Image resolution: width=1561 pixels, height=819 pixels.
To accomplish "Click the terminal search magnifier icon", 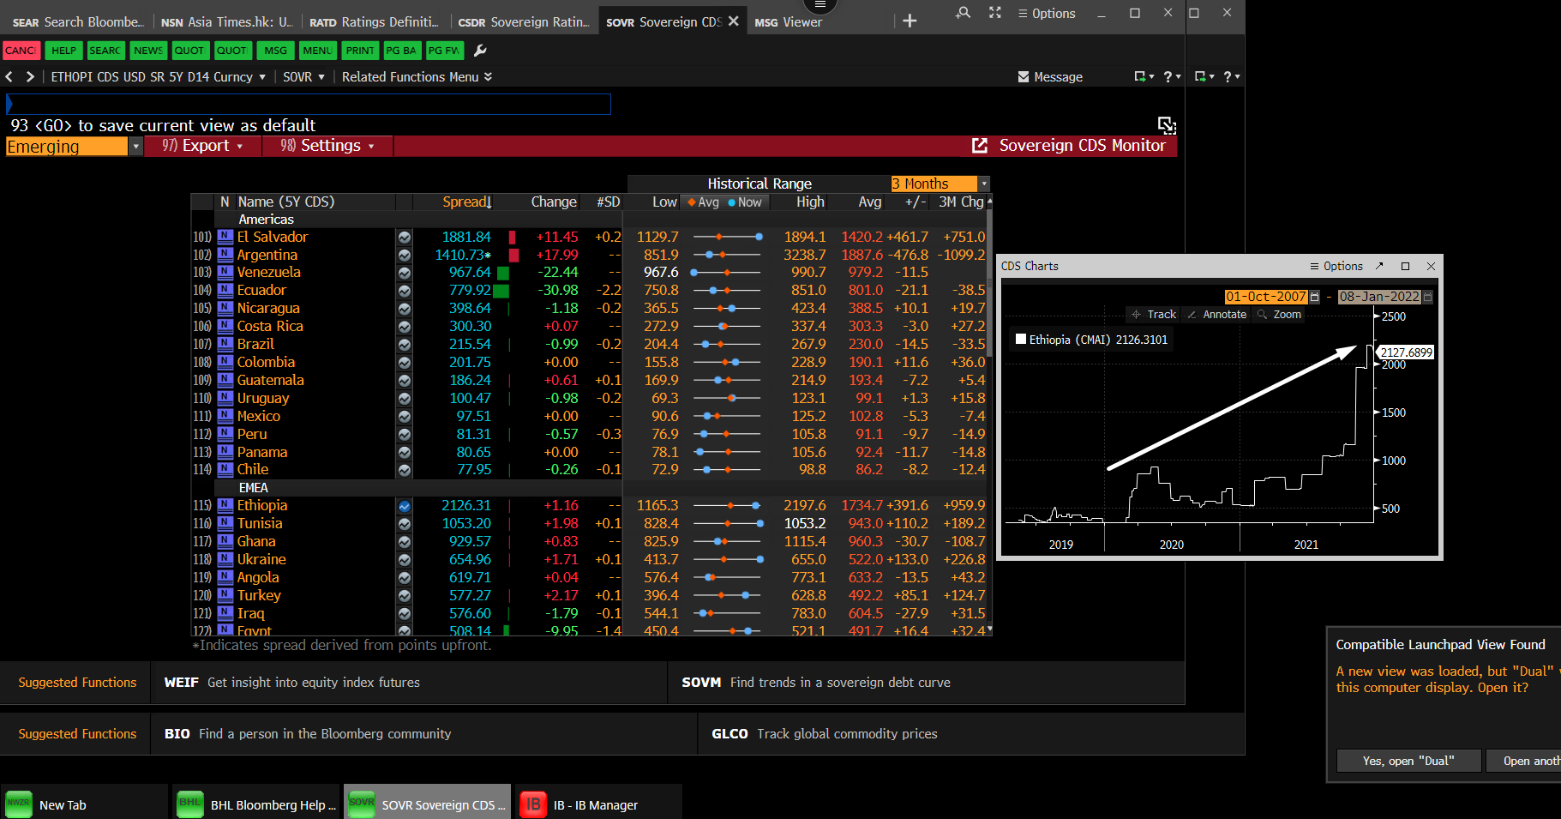I will coord(964,13).
